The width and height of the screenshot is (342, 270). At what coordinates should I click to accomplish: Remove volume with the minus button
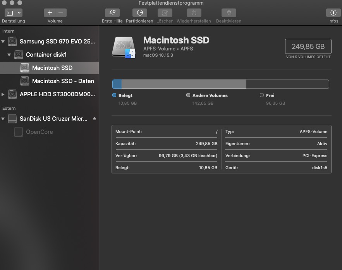[61, 13]
